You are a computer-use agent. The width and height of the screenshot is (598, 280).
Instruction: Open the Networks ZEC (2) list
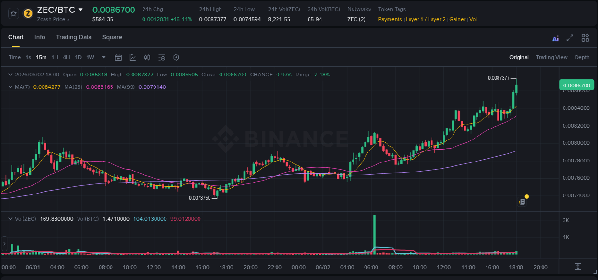[356, 19]
